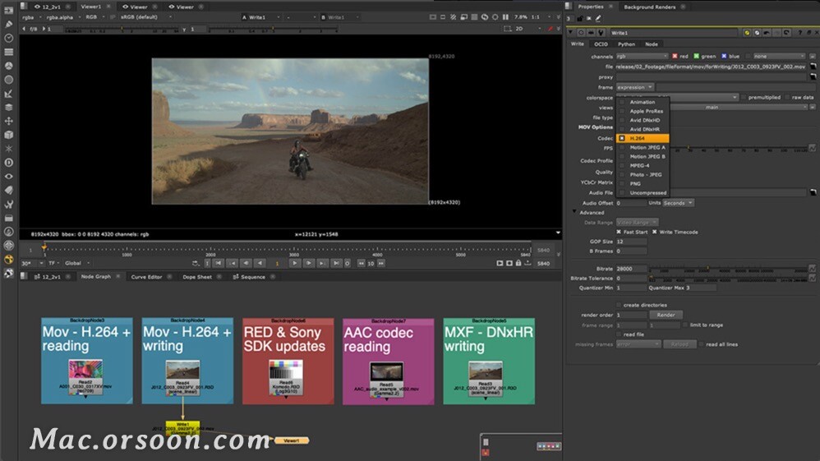Screen dimensions: 820x461
Task: Open the frame expression dropdown
Action: 635,87
